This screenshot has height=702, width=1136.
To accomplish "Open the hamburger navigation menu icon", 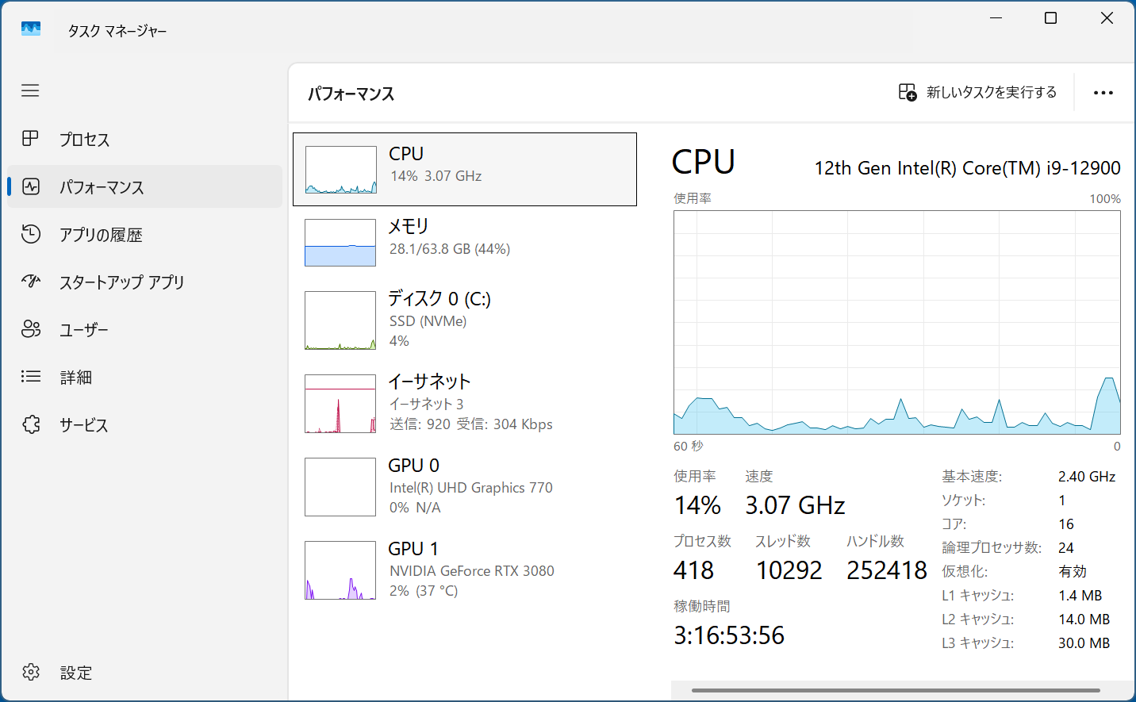I will click(x=30, y=90).
